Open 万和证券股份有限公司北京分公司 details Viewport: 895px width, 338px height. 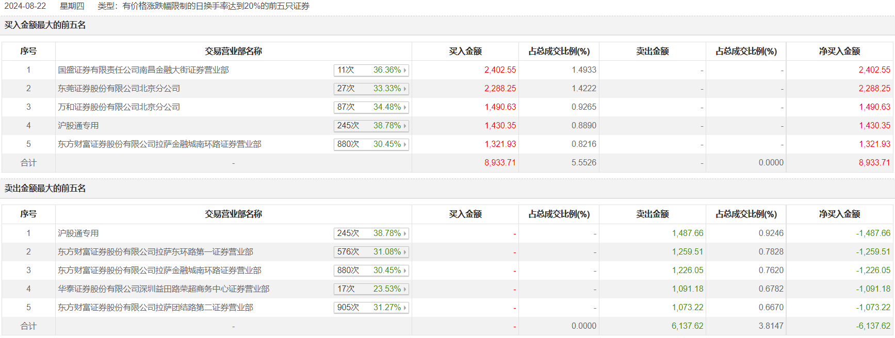[x=119, y=107]
